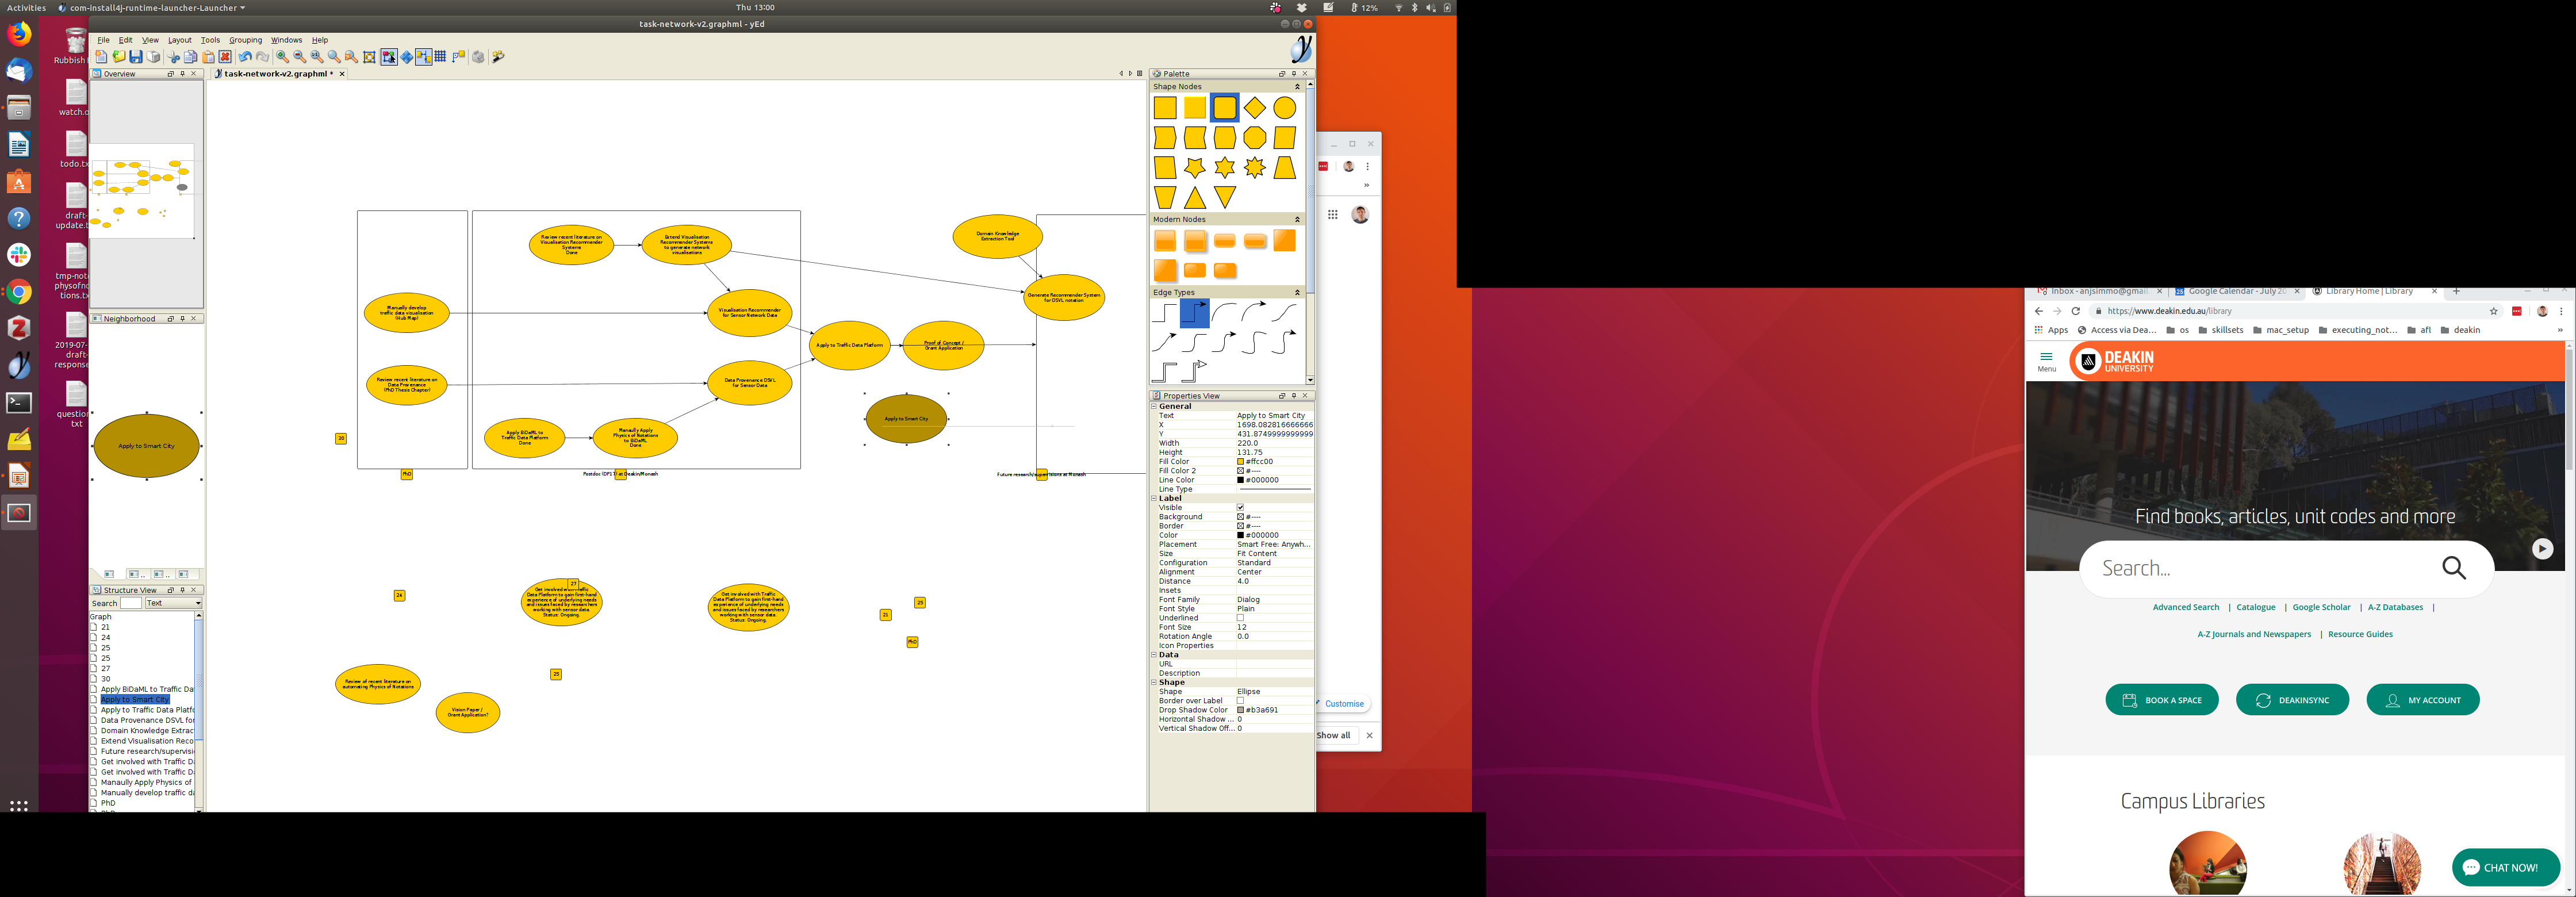Enable the Underlined checkbox
2576x897 pixels.
click(1240, 618)
